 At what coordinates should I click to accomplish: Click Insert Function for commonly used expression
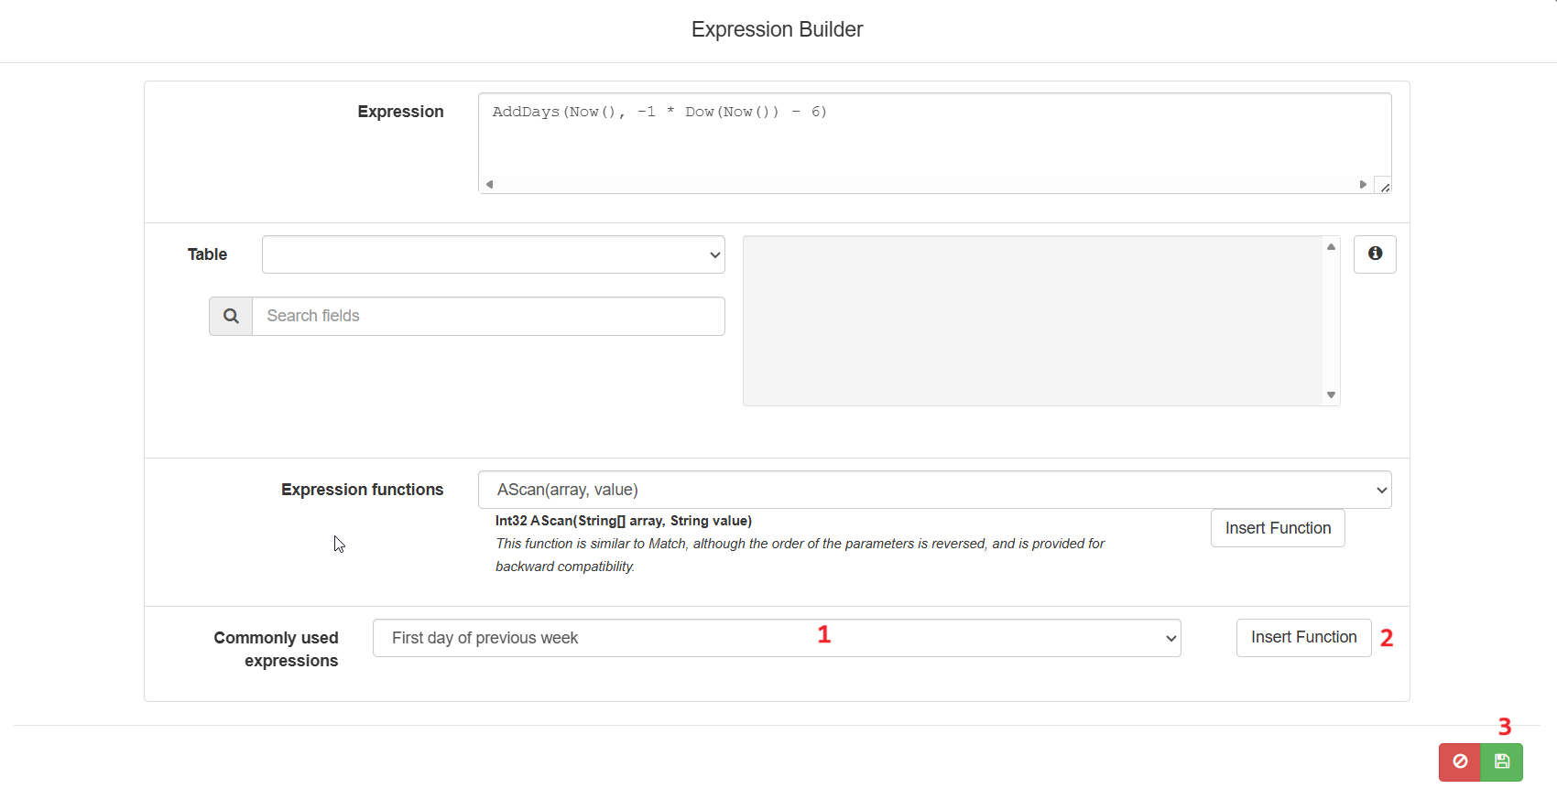click(1303, 637)
